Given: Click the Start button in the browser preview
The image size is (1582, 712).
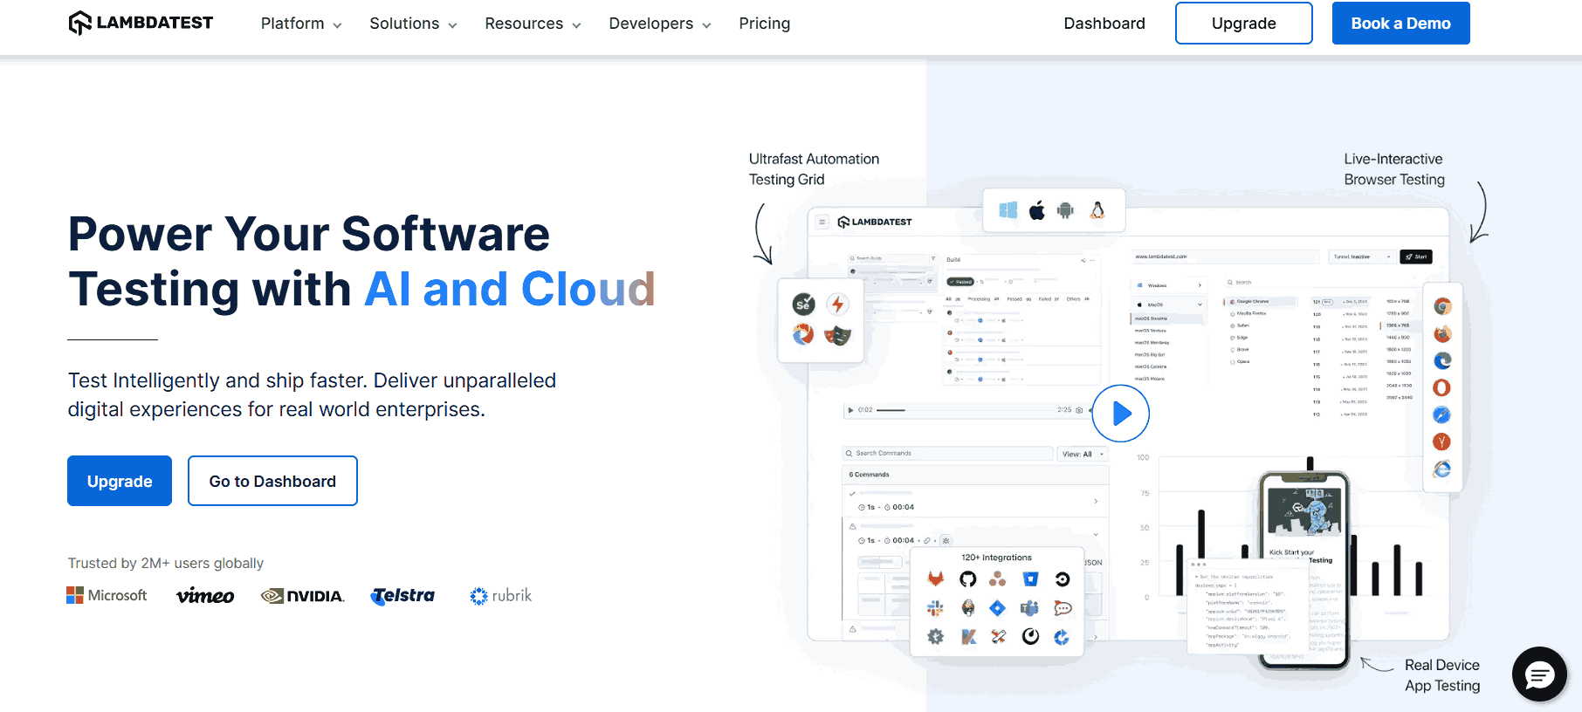Looking at the screenshot, I should tap(1416, 257).
